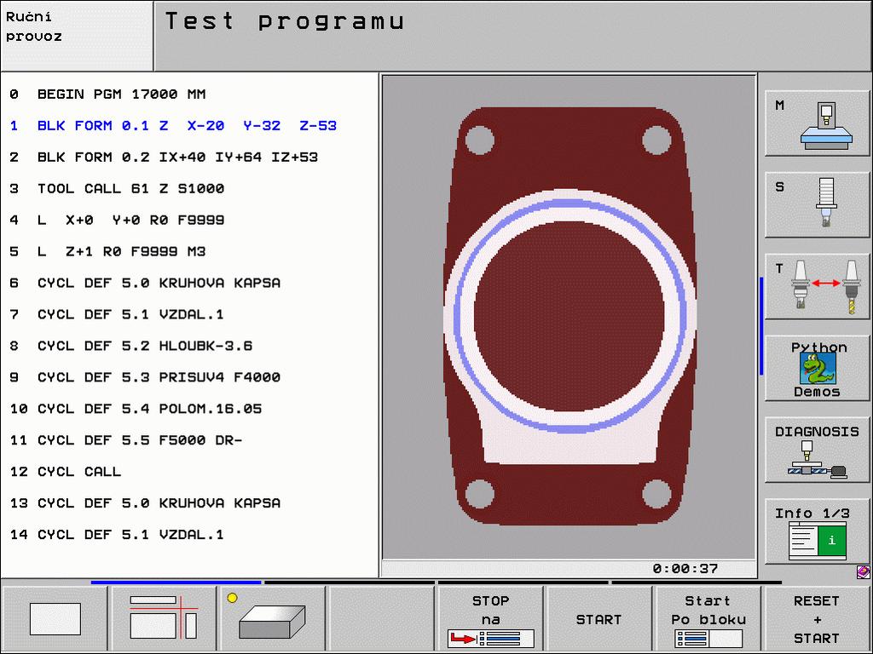Click the blue vertical softkey-row indicator bar
This screenshot has height=654, width=873.
click(x=761, y=326)
